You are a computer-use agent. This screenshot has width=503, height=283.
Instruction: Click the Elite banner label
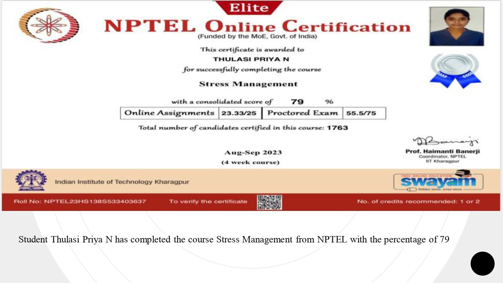(249, 7)
